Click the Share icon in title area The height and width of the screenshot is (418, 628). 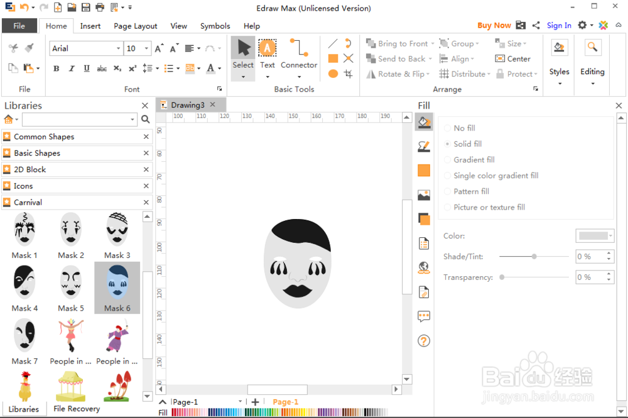tap(536, 25)
